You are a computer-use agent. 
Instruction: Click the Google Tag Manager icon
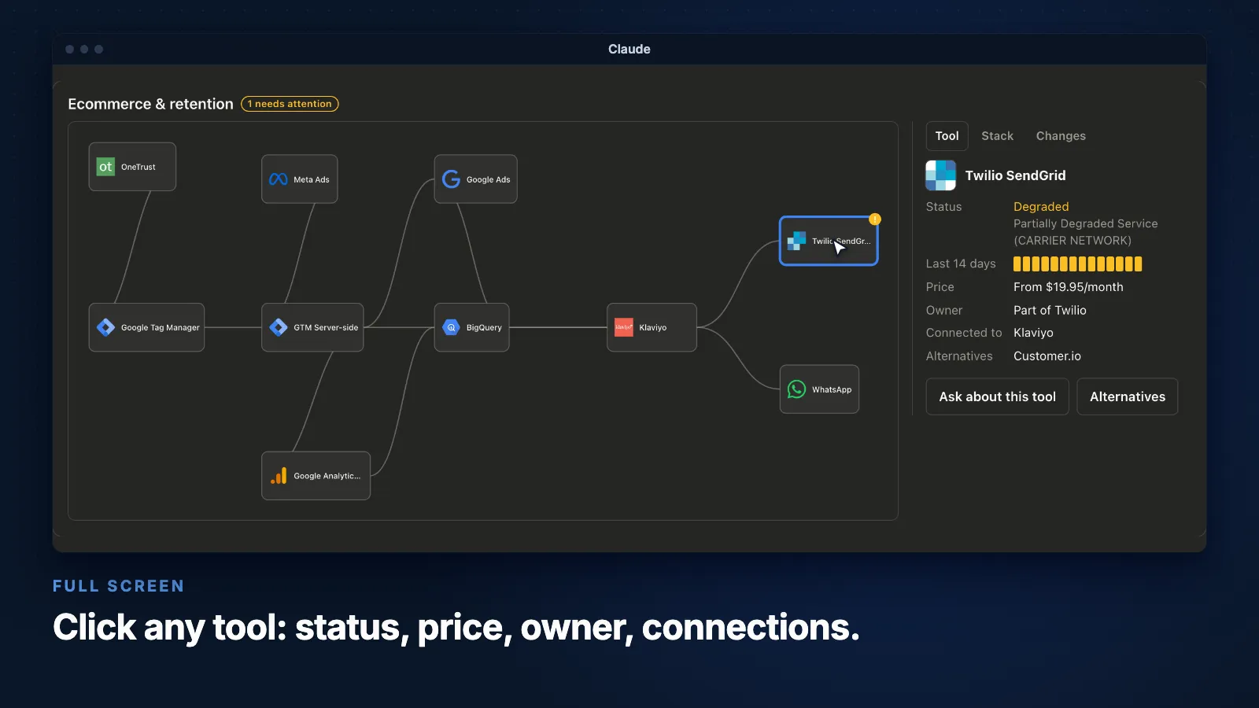point(105,327)
